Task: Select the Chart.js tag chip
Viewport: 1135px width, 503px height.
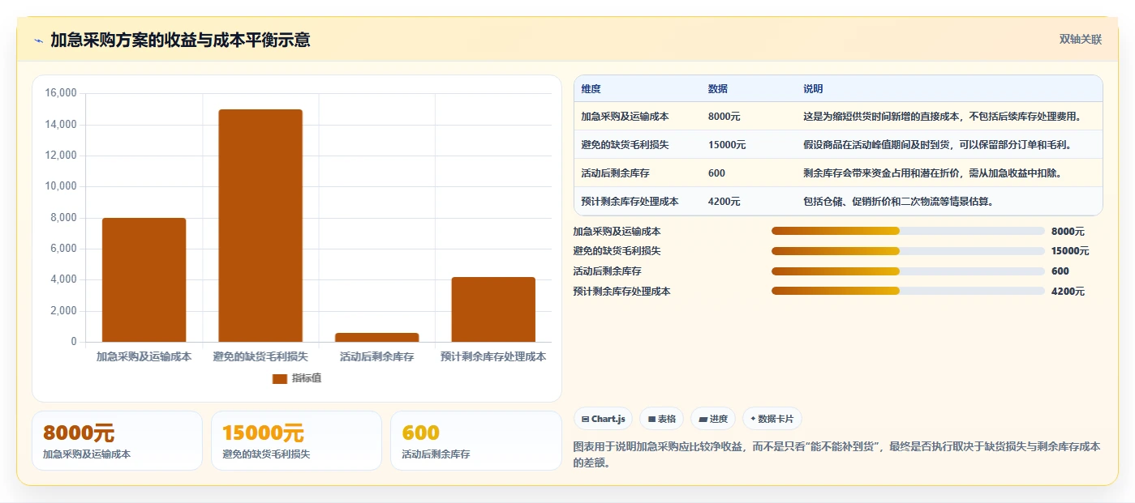Action: tap(604, 419)
